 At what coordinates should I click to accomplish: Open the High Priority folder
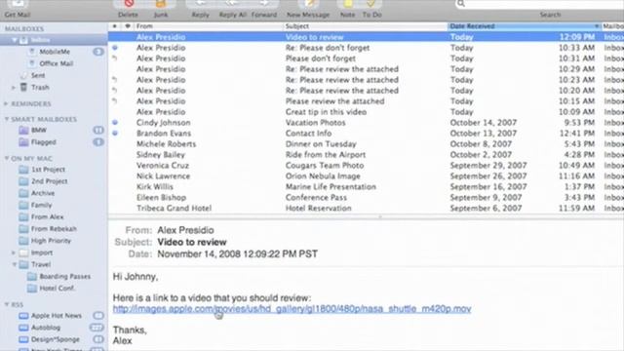click(51, 241)
